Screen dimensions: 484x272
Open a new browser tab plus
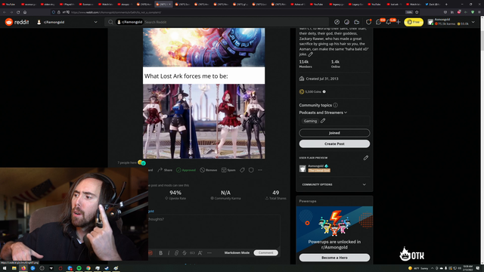tap(446, 5)
